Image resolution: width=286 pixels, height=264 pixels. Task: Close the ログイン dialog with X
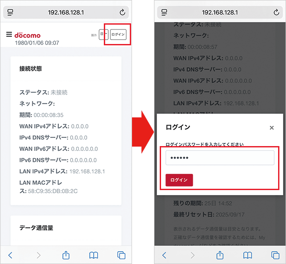[x=271, y=128]
